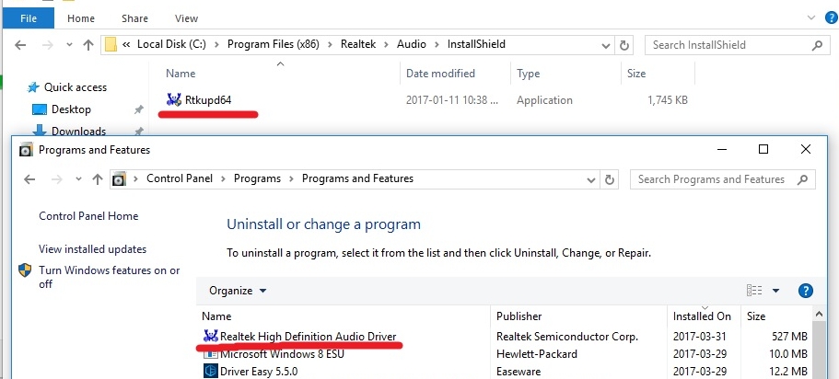Select Realtek breadcrumb in address bar

tap(358, 44)
